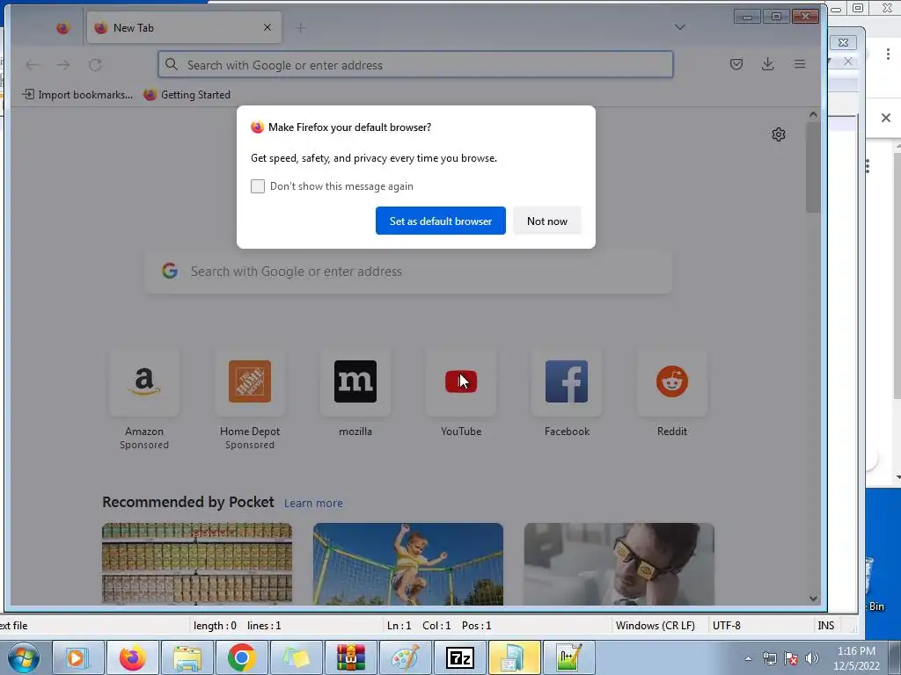
Task: Open the Action Center flag icon
Action: [791, 658]
